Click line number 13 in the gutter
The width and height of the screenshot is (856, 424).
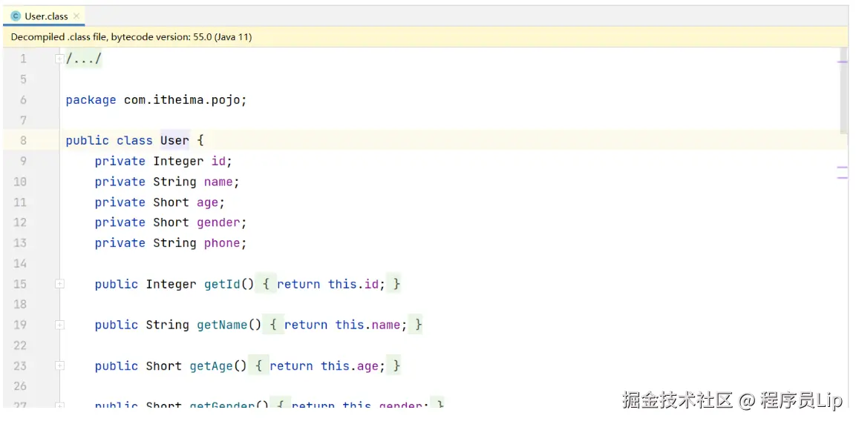pyautogui.click(x=20, y=243)
